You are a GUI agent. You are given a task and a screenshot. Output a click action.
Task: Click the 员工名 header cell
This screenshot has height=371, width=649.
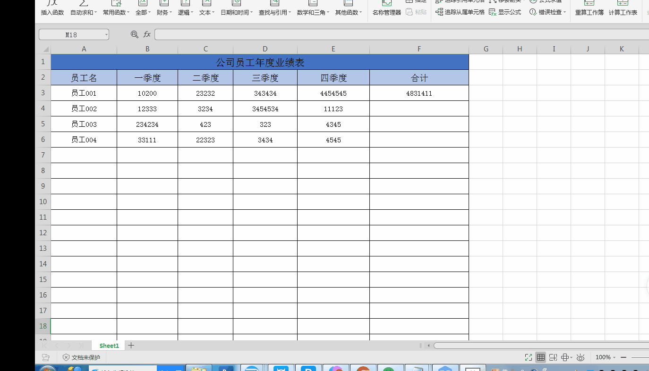point(84,78)
